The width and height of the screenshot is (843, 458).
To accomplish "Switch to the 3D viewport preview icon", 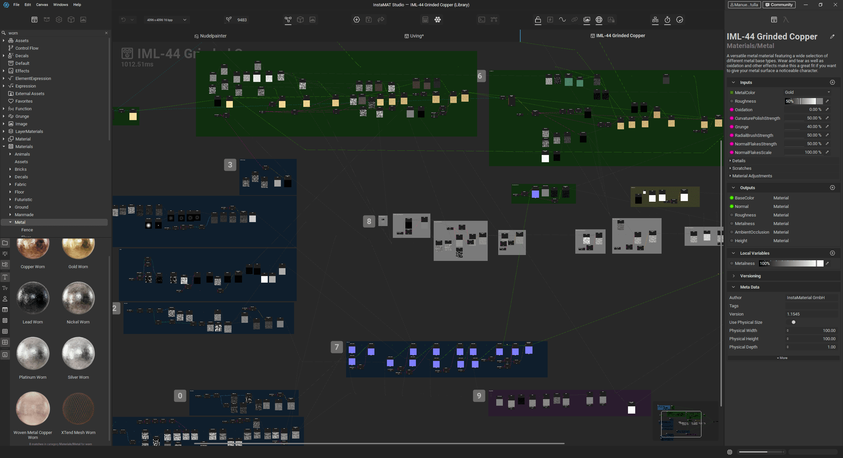I will pyautogui.click(x=300, y=20).
